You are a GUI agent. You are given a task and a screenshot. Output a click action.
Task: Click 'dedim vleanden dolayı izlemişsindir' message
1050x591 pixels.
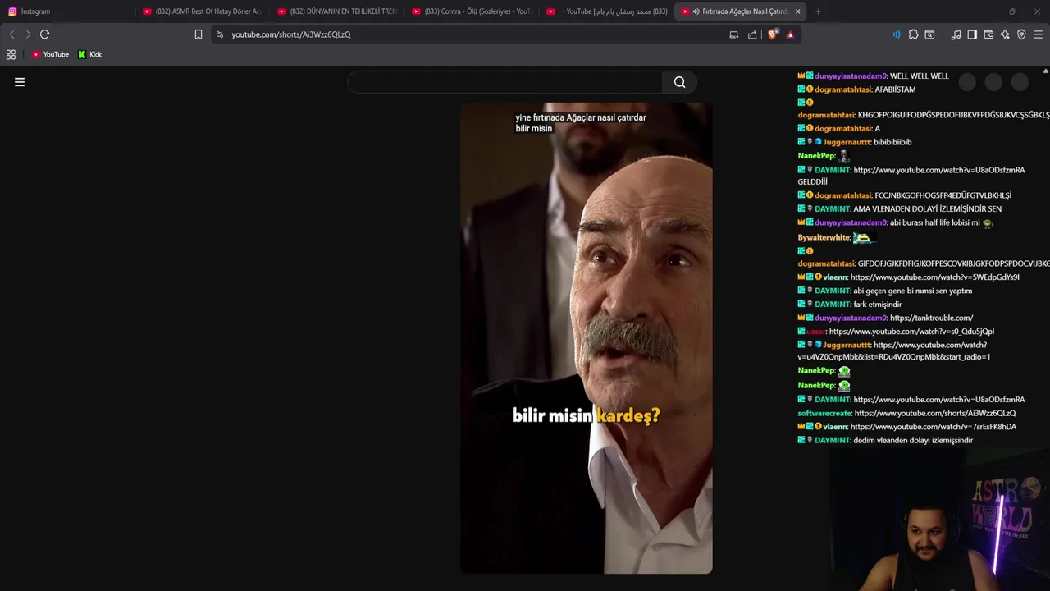(913, 441)
